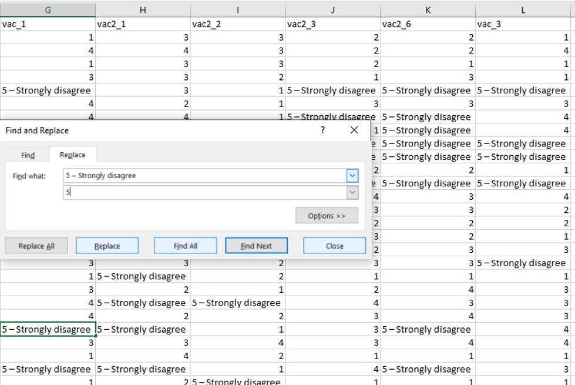Click the Find All button
Viewport: 575px width, 385px height.
point(185,245)
